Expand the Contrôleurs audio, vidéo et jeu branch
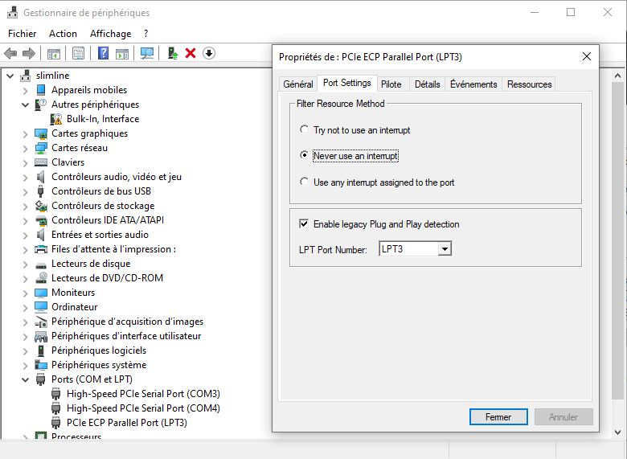This screenshot has width=627, height=459. coord(25,177)
